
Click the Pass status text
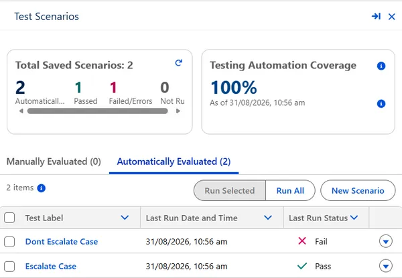(x=323, y=266)
